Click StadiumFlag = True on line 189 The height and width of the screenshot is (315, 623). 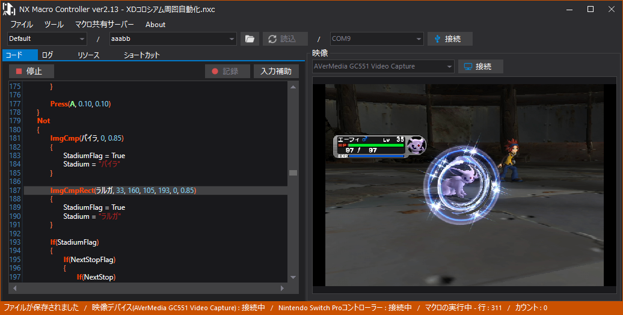(94, 207)
